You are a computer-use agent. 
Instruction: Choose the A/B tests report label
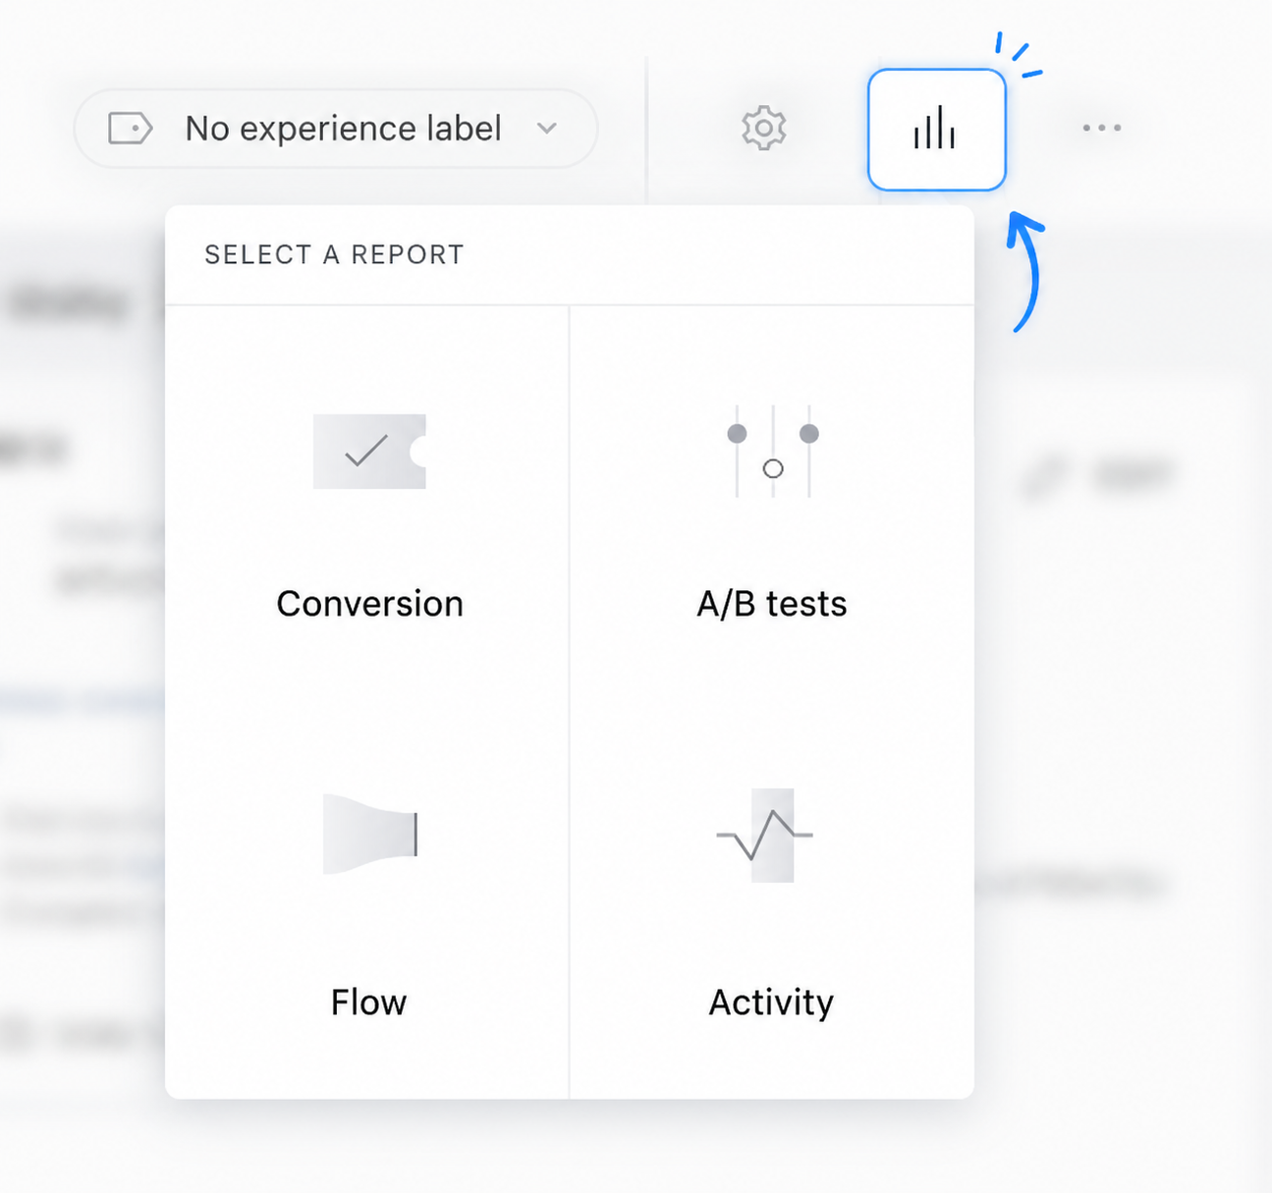[772, 604]
